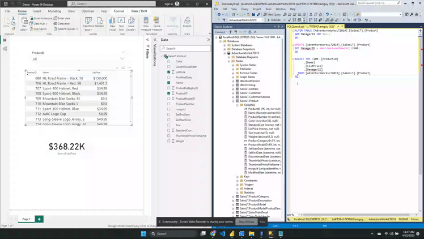Image resolution: width=424 pixels, height=239 pixels.
Task: Click the Windows Start button
Action: coord(143,233)
